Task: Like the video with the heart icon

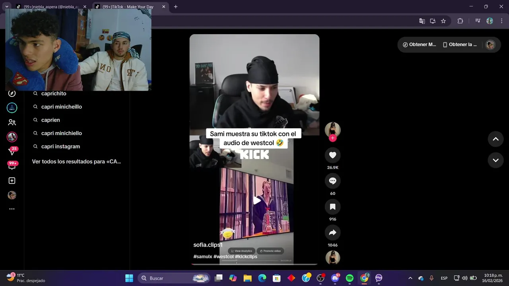Action: point(333,155)
